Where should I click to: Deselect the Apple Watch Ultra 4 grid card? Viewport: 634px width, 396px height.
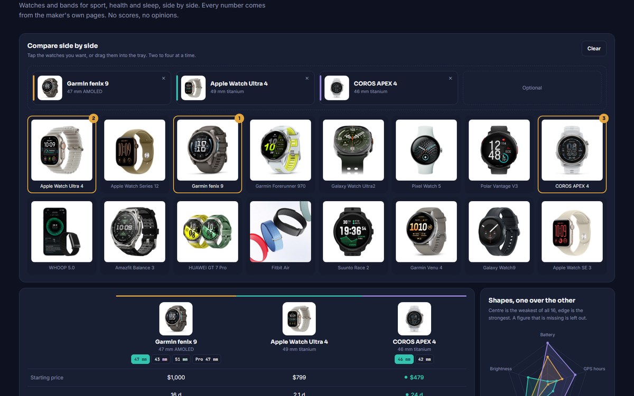(x=62, y=155)
